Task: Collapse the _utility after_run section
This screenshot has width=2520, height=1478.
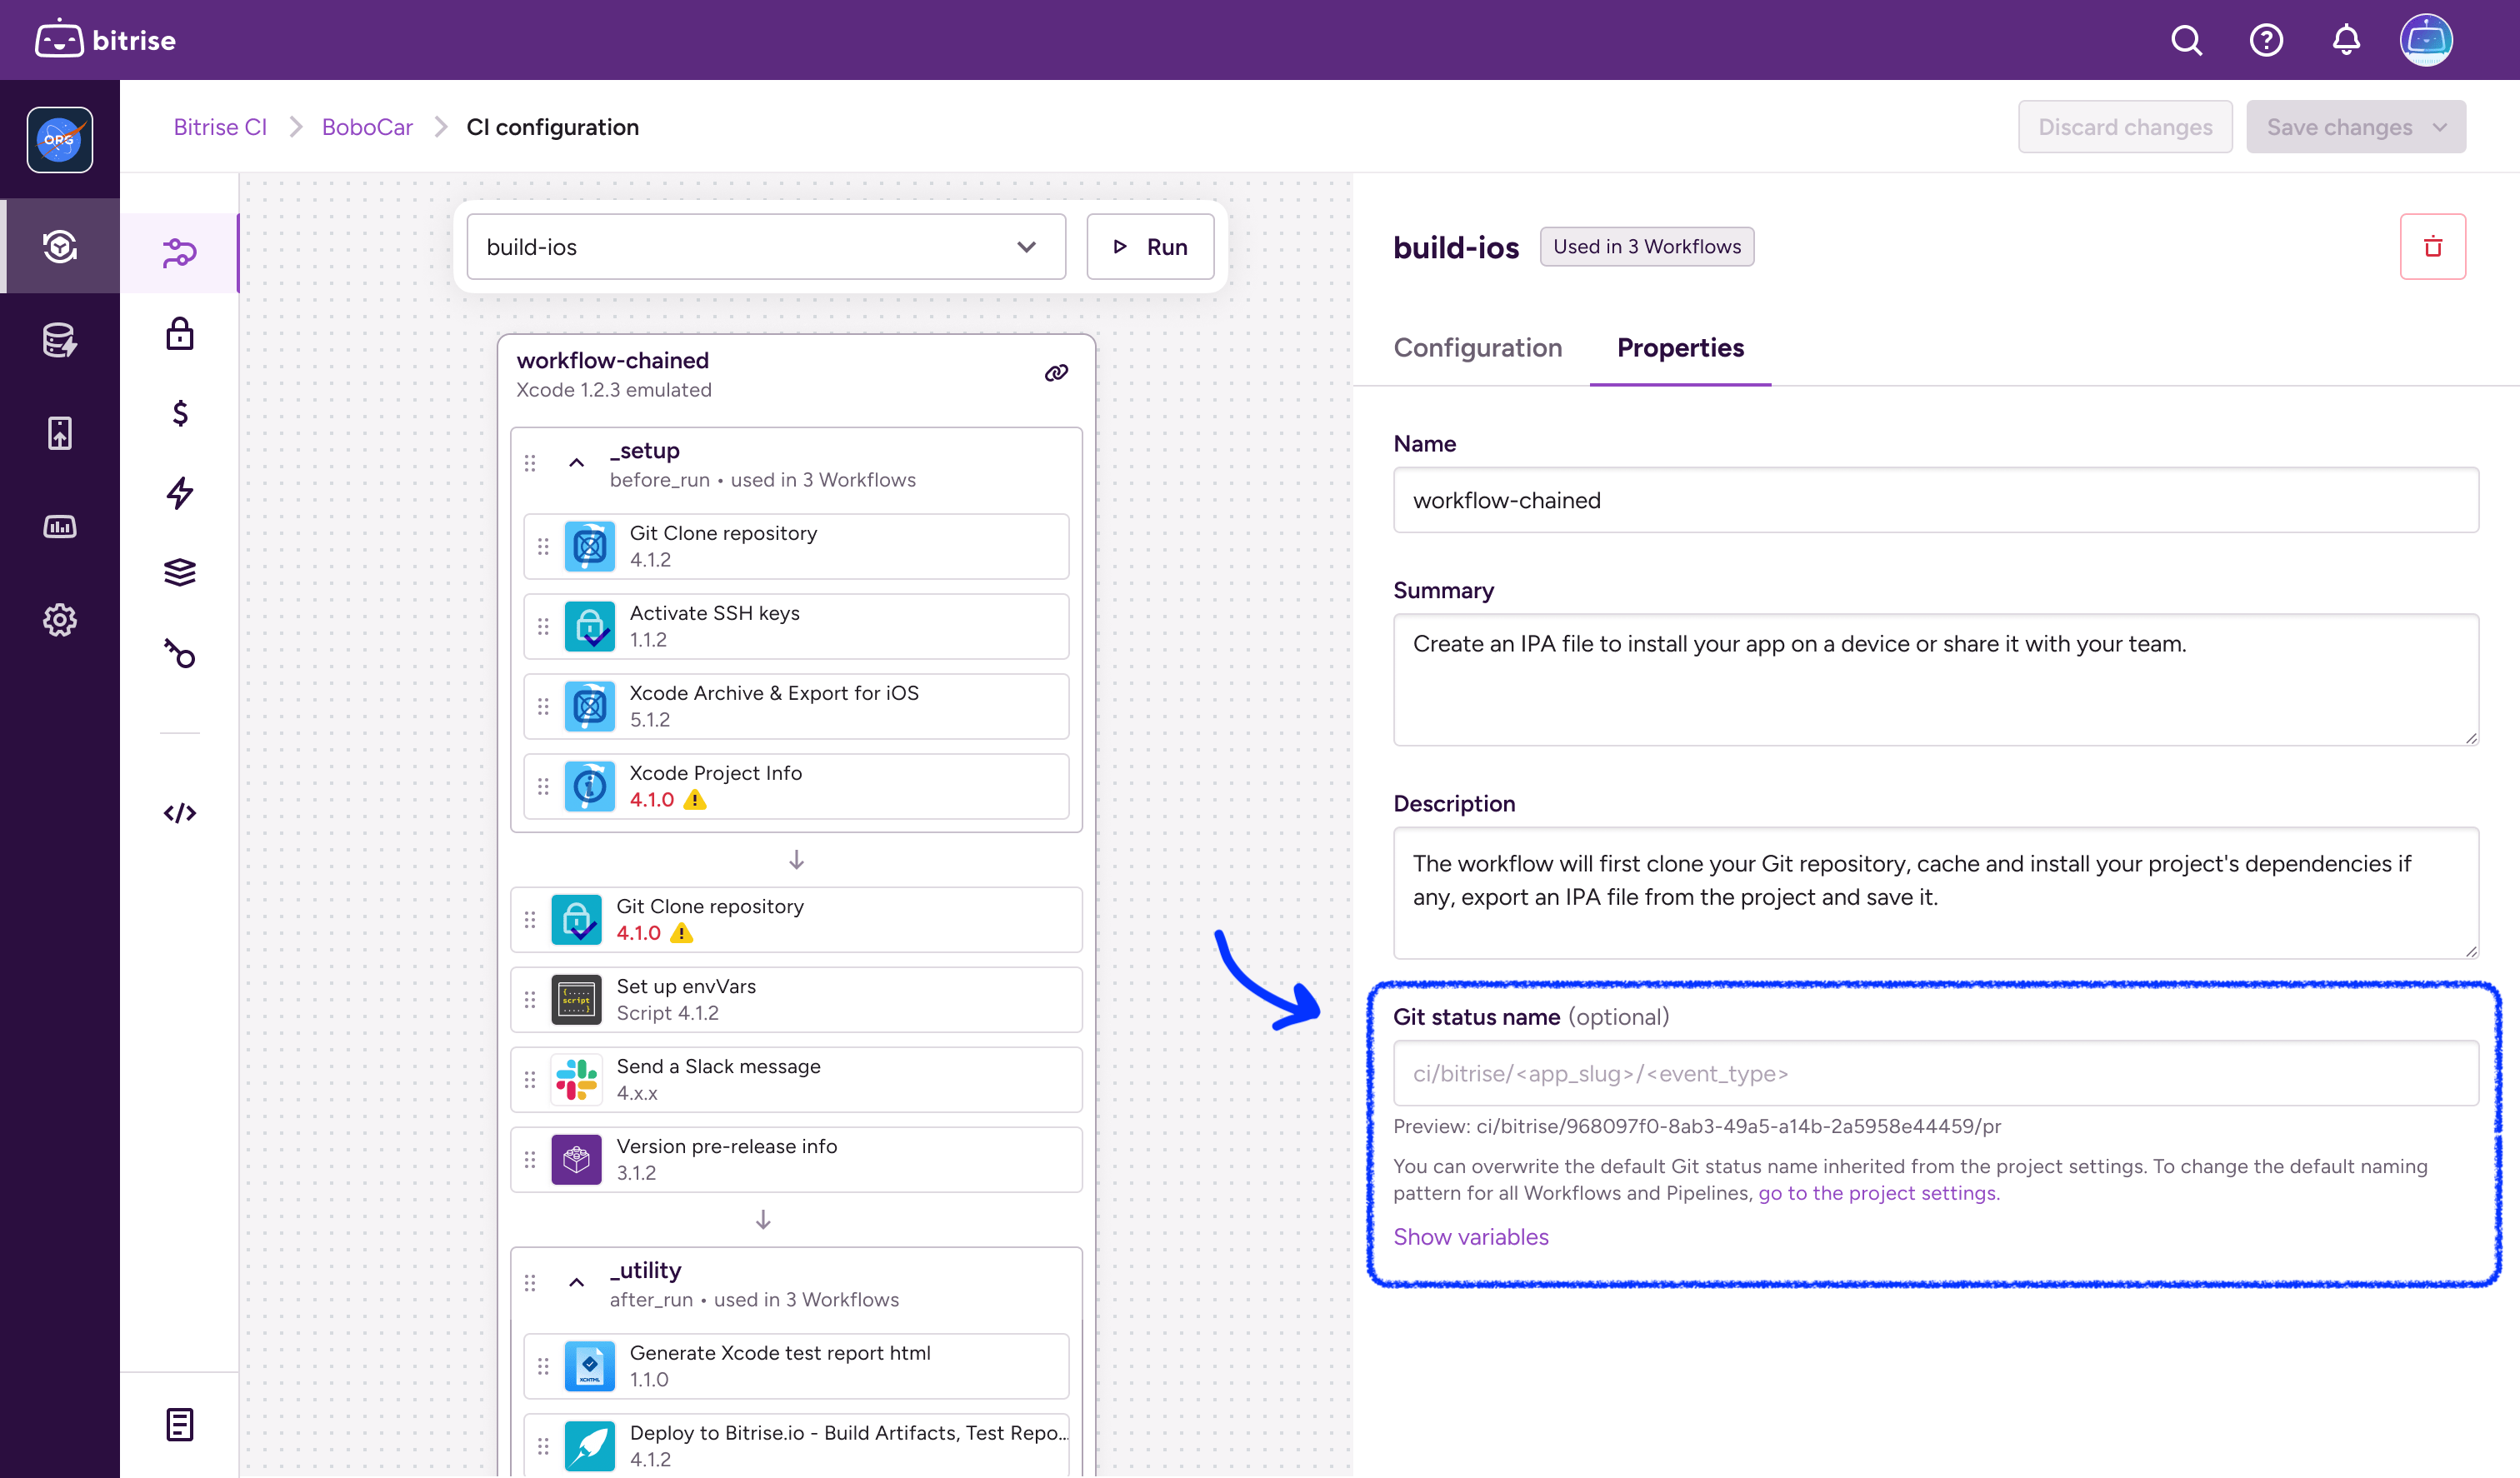Action: pos(577,1281)
